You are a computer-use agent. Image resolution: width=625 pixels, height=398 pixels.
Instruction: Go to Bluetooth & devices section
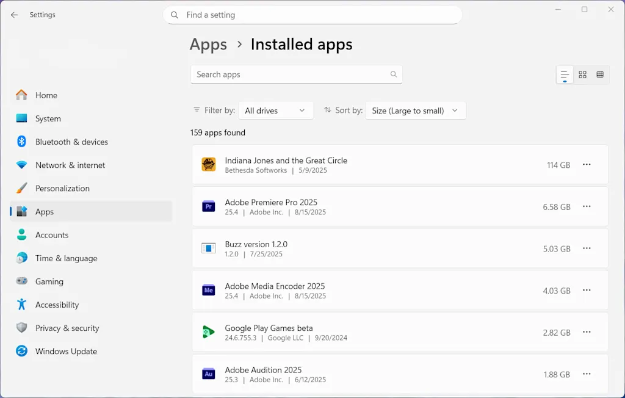point(71,142)
